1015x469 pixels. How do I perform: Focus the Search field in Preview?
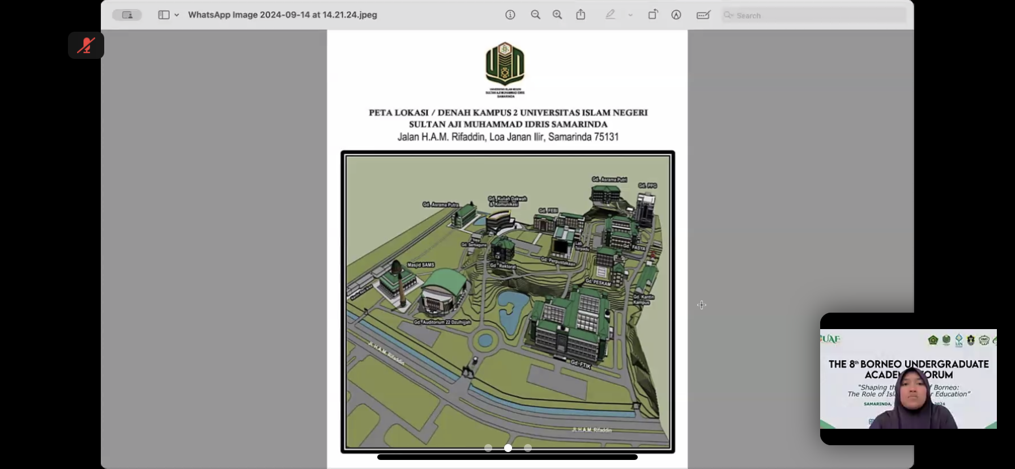[814, 15]
